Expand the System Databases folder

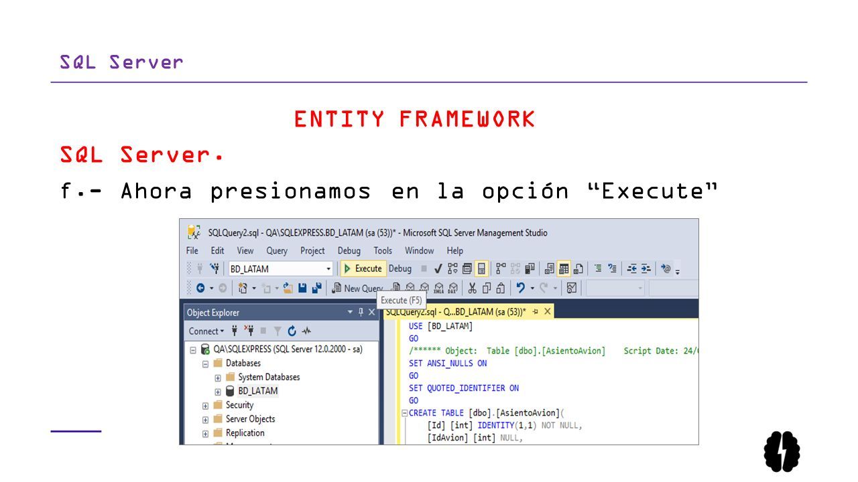218,378
